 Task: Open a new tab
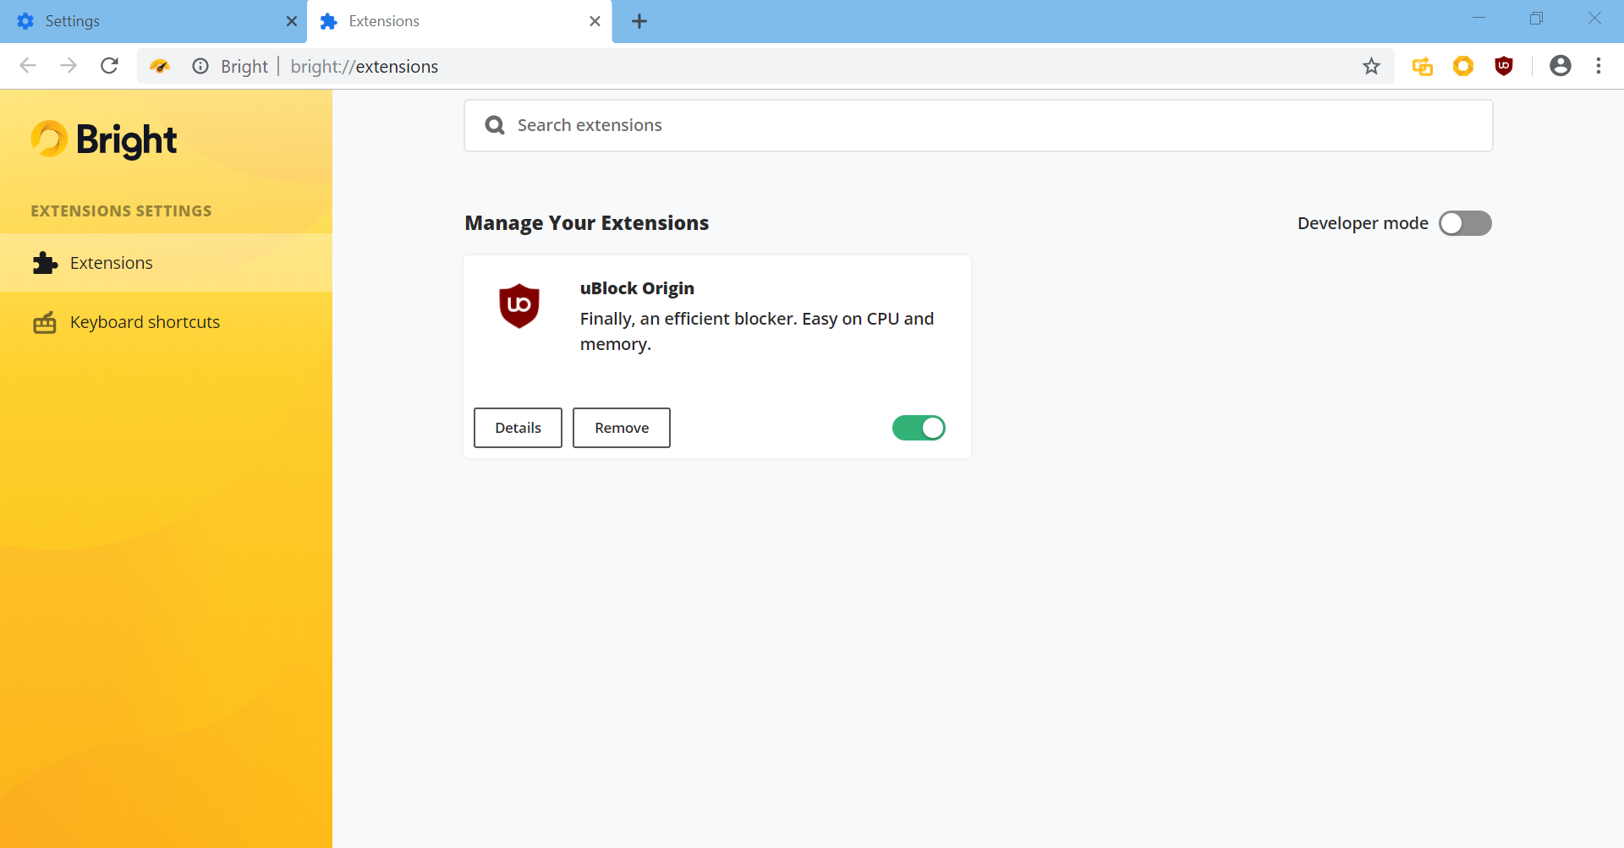pyautogui.click(x=639, y=21)
